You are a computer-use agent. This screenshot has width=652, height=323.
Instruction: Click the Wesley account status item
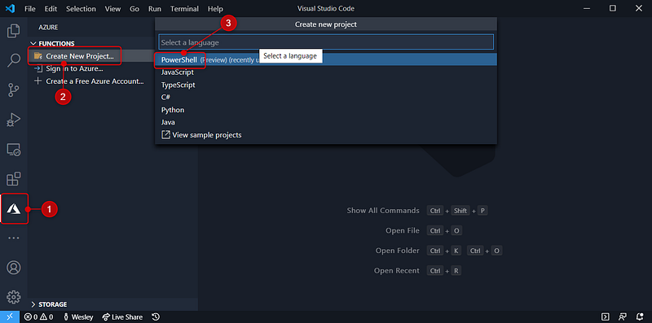coord(77,317)
